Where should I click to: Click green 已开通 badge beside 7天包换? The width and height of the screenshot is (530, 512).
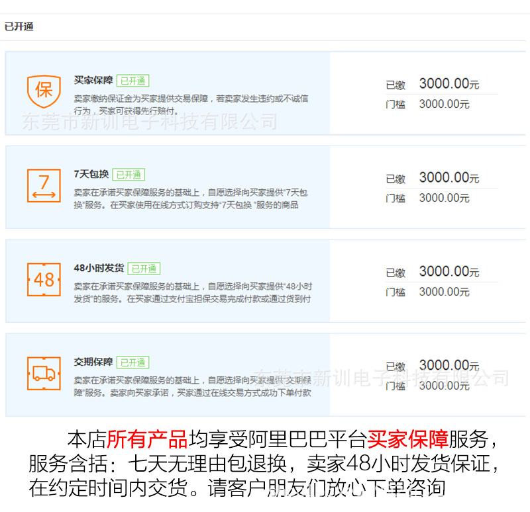[129, 175]
